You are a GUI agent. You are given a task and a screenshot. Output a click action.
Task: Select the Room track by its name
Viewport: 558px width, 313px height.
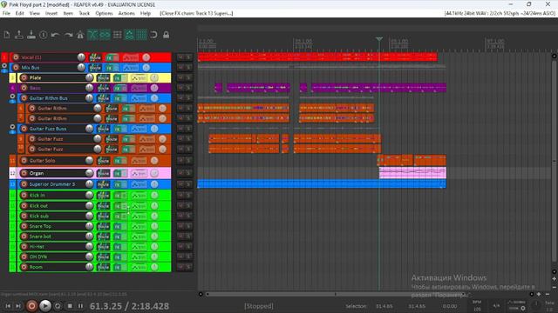pyautogui.click(x=36, y=267)
